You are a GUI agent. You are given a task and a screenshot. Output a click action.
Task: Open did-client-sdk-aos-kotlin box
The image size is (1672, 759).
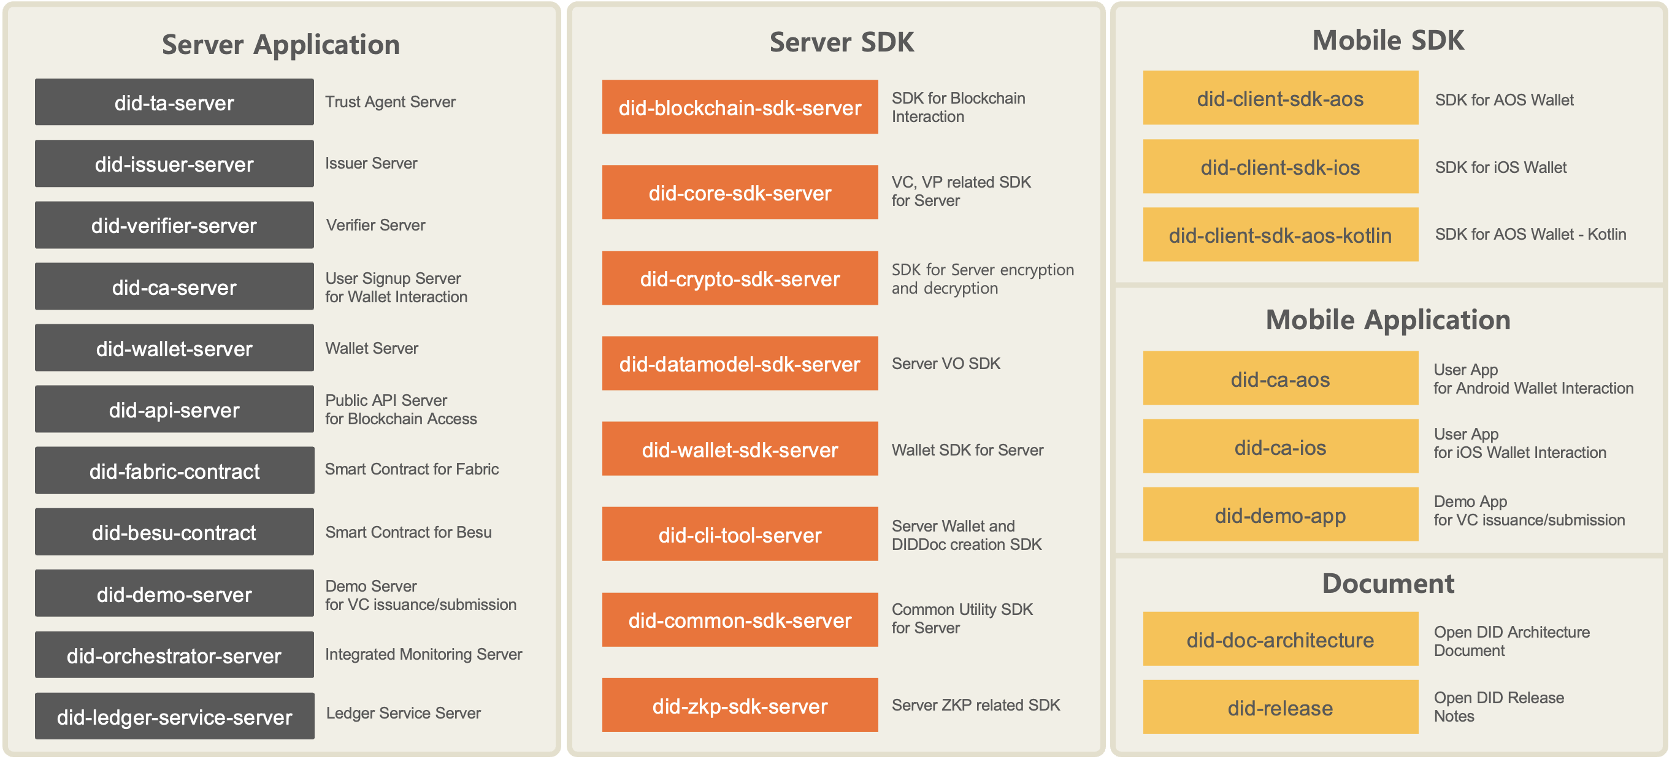[x=1280, y=235]
